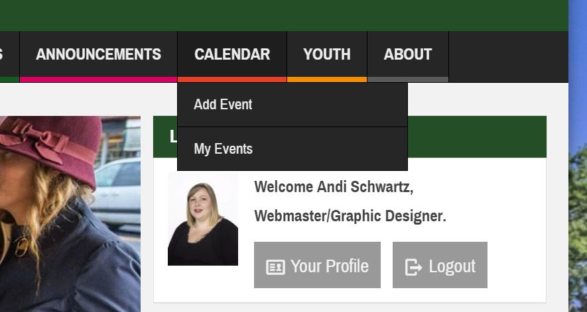
Task: Click Andi Schwartz's profile photo
Action: coord(203,219)
